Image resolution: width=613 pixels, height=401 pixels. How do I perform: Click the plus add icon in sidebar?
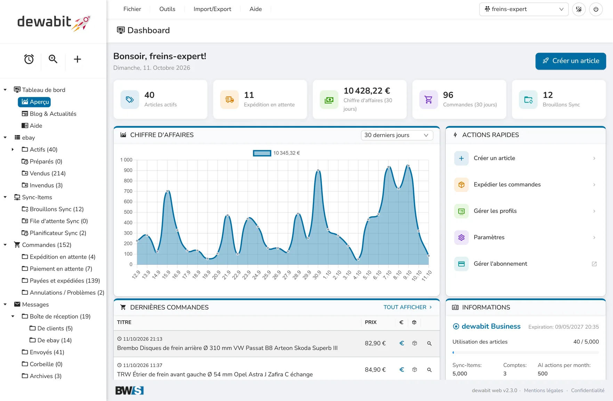coord(77,59)
